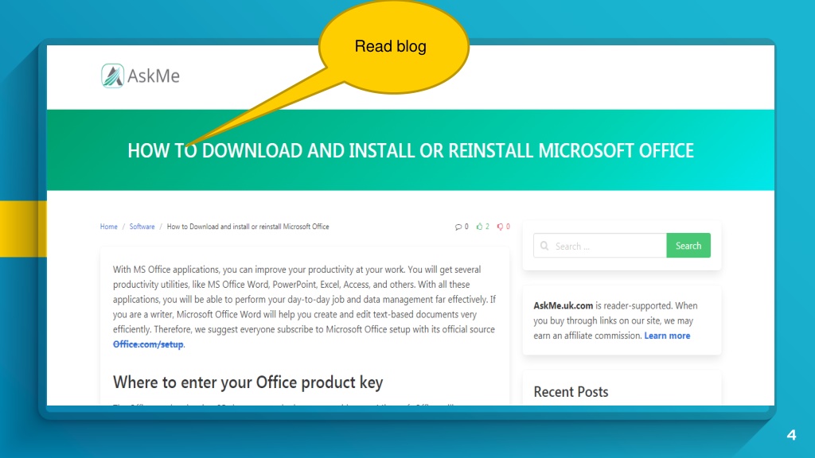Click 'Where to enter your Office product key' heading
Screen dimensions: 815x458
(x=248, y=382)
